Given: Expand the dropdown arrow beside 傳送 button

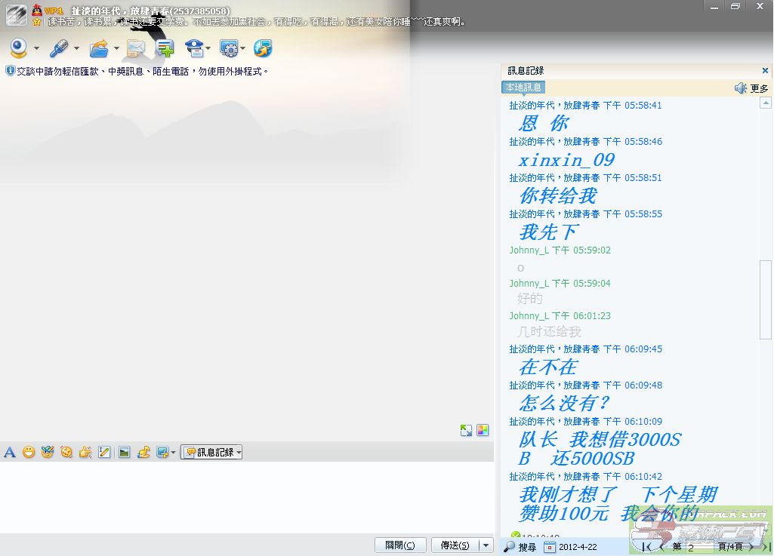Looking at the screenshot, I should tap(486, 545).
